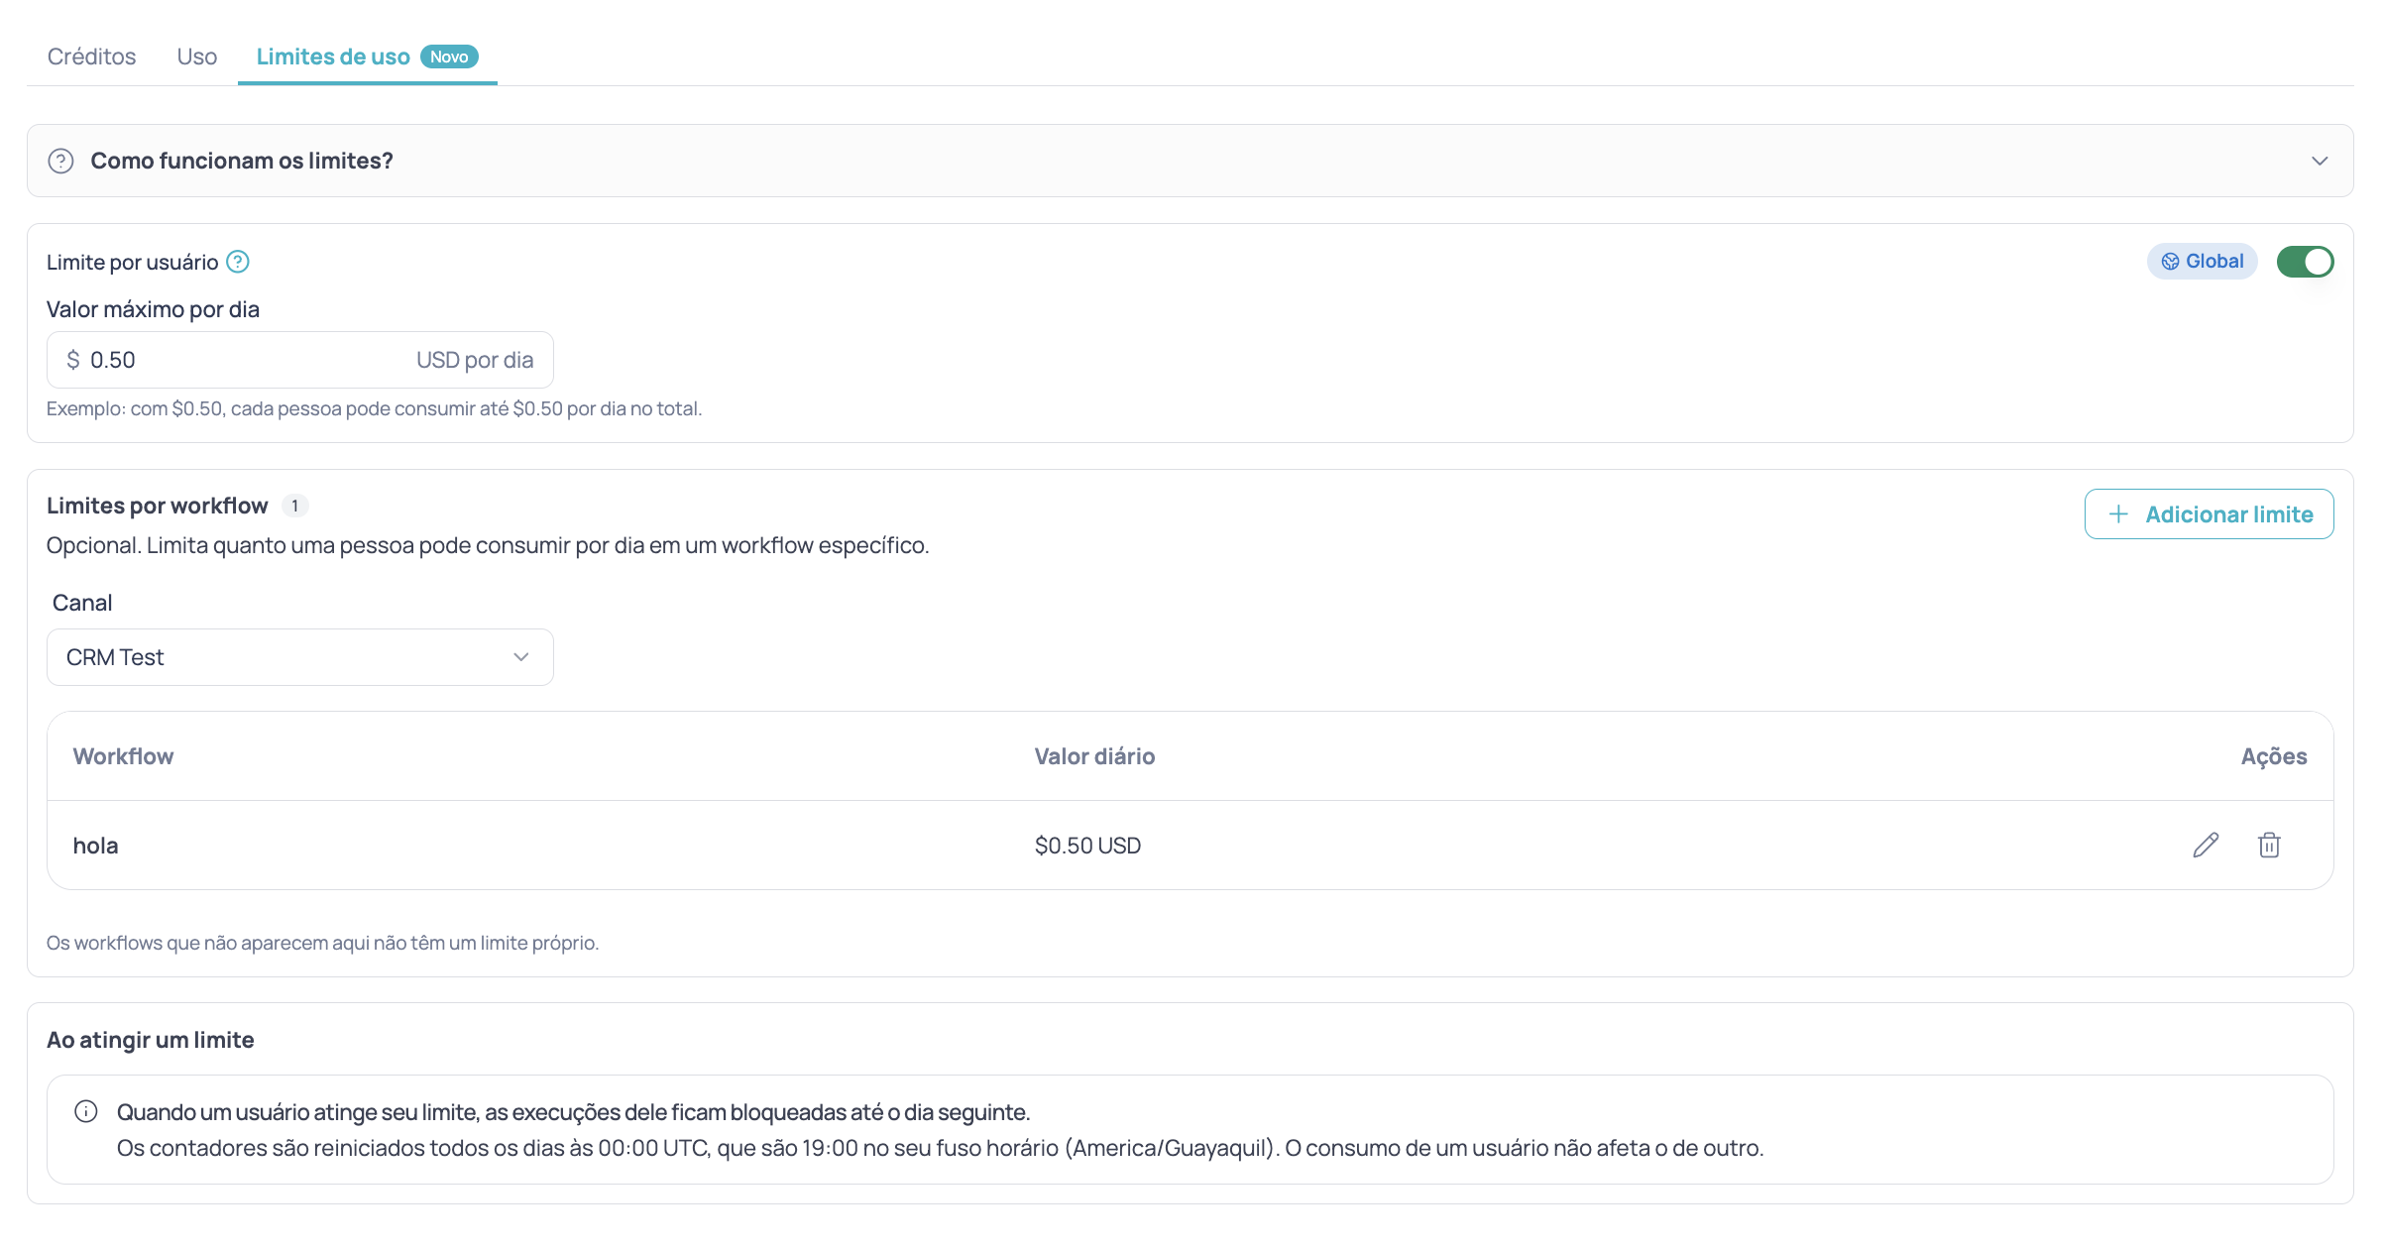Open the Uso tab
Image resolution: width=2383 pixels, height=1249 pixels.
coord(196,57)
